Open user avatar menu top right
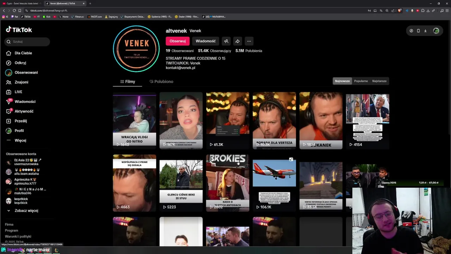The width and height of the screenshot is (451, 254). click(436, 31)
